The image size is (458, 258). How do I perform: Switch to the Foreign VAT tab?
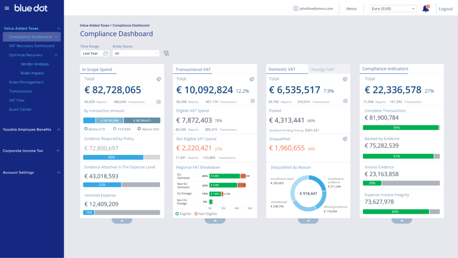pyautogui.click(x=322, y=69)
